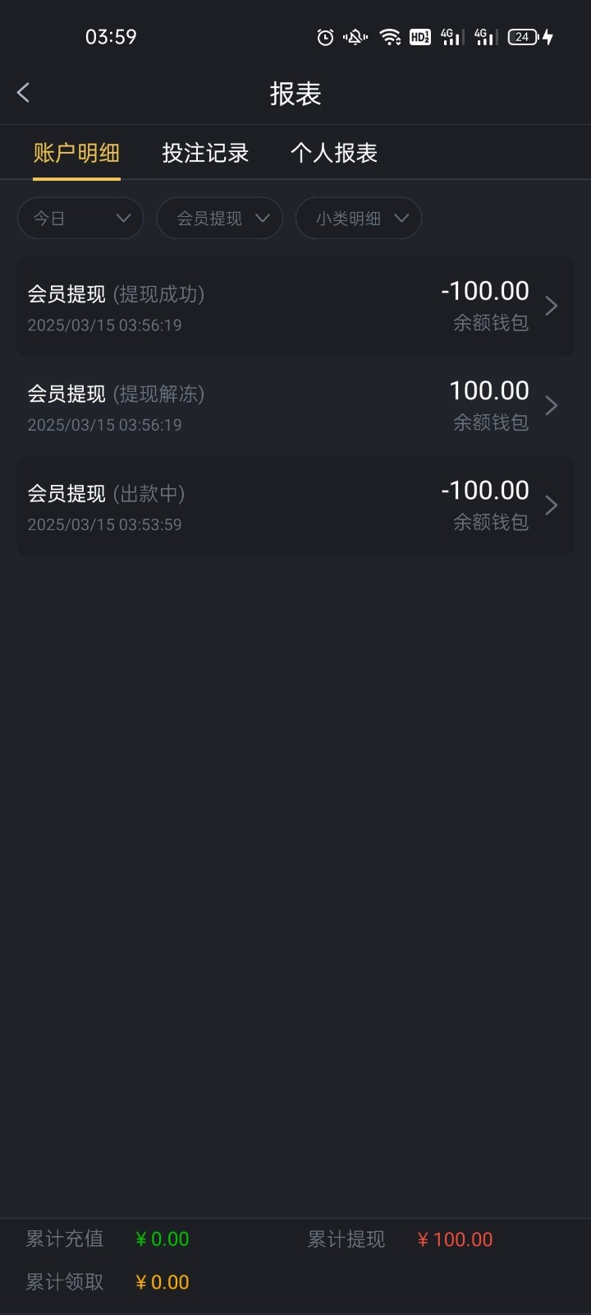Open the 会员提现 (提现成功) transaction

click(x=246, y=306)
